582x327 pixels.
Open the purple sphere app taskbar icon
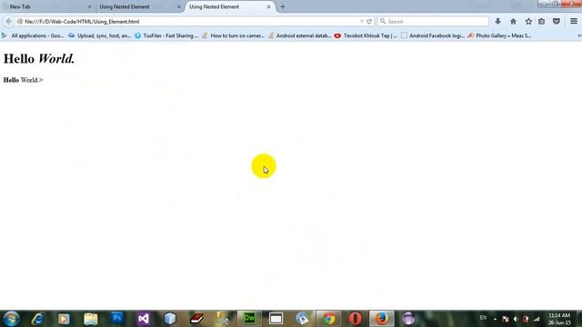(x=408, y=319)
